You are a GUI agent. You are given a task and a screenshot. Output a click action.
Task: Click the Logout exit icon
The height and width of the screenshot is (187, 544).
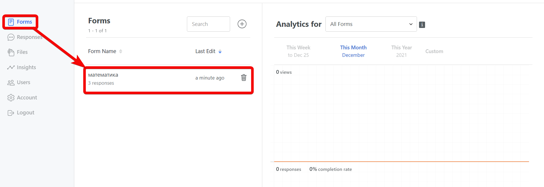11,113
